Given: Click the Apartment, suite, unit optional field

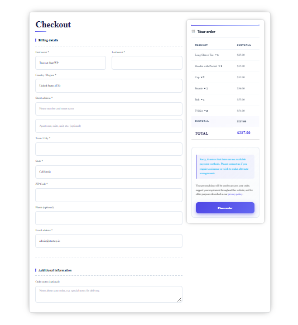Looking at the screenshot, I should click(x=109, y=126).
